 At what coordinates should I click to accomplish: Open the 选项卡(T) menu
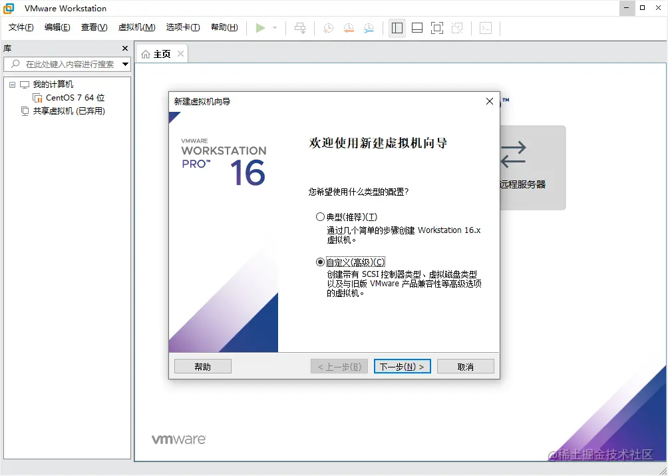[183, 27]
